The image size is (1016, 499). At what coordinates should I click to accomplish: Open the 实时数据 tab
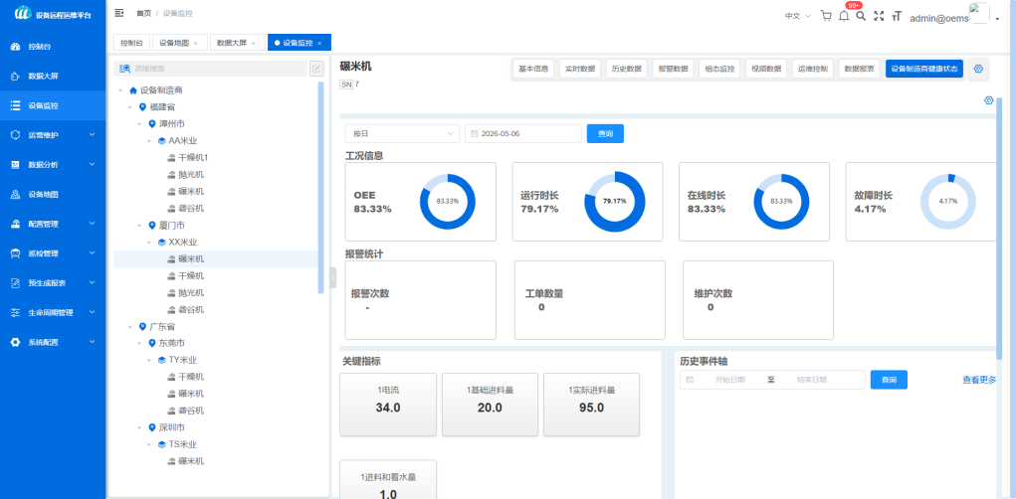point(580,69)
